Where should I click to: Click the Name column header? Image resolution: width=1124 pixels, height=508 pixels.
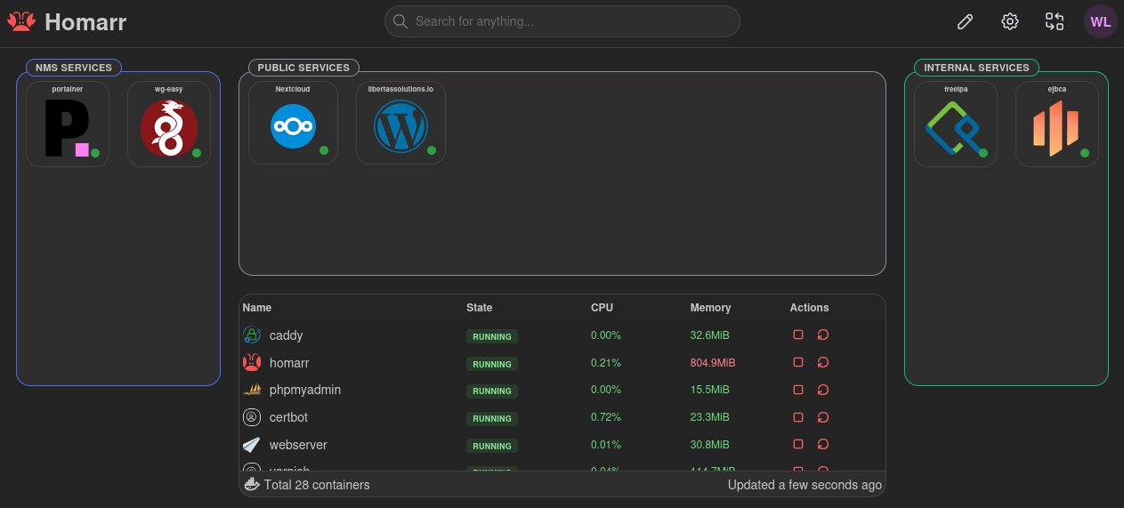point(257,308)
